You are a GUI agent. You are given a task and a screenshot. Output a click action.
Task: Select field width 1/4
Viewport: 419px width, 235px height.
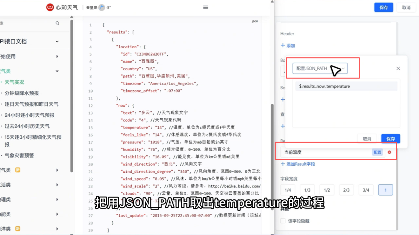[288, 190]
